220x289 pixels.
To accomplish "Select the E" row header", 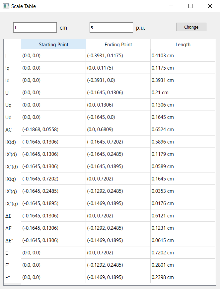I will (12, 277).
